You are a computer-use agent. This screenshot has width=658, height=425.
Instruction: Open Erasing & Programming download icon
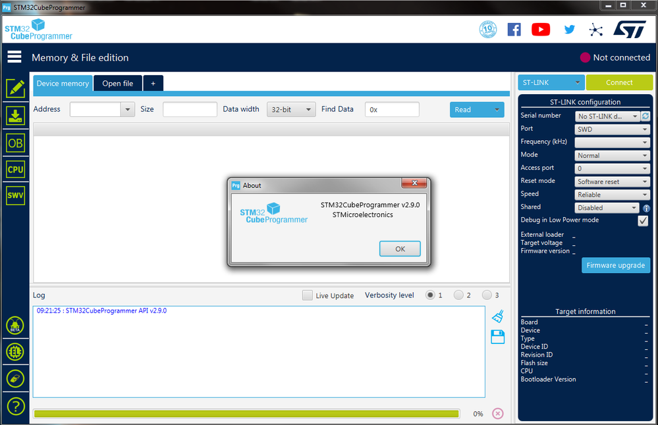[x=16, y=116]
